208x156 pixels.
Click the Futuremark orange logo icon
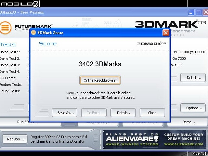pos(5,28)
